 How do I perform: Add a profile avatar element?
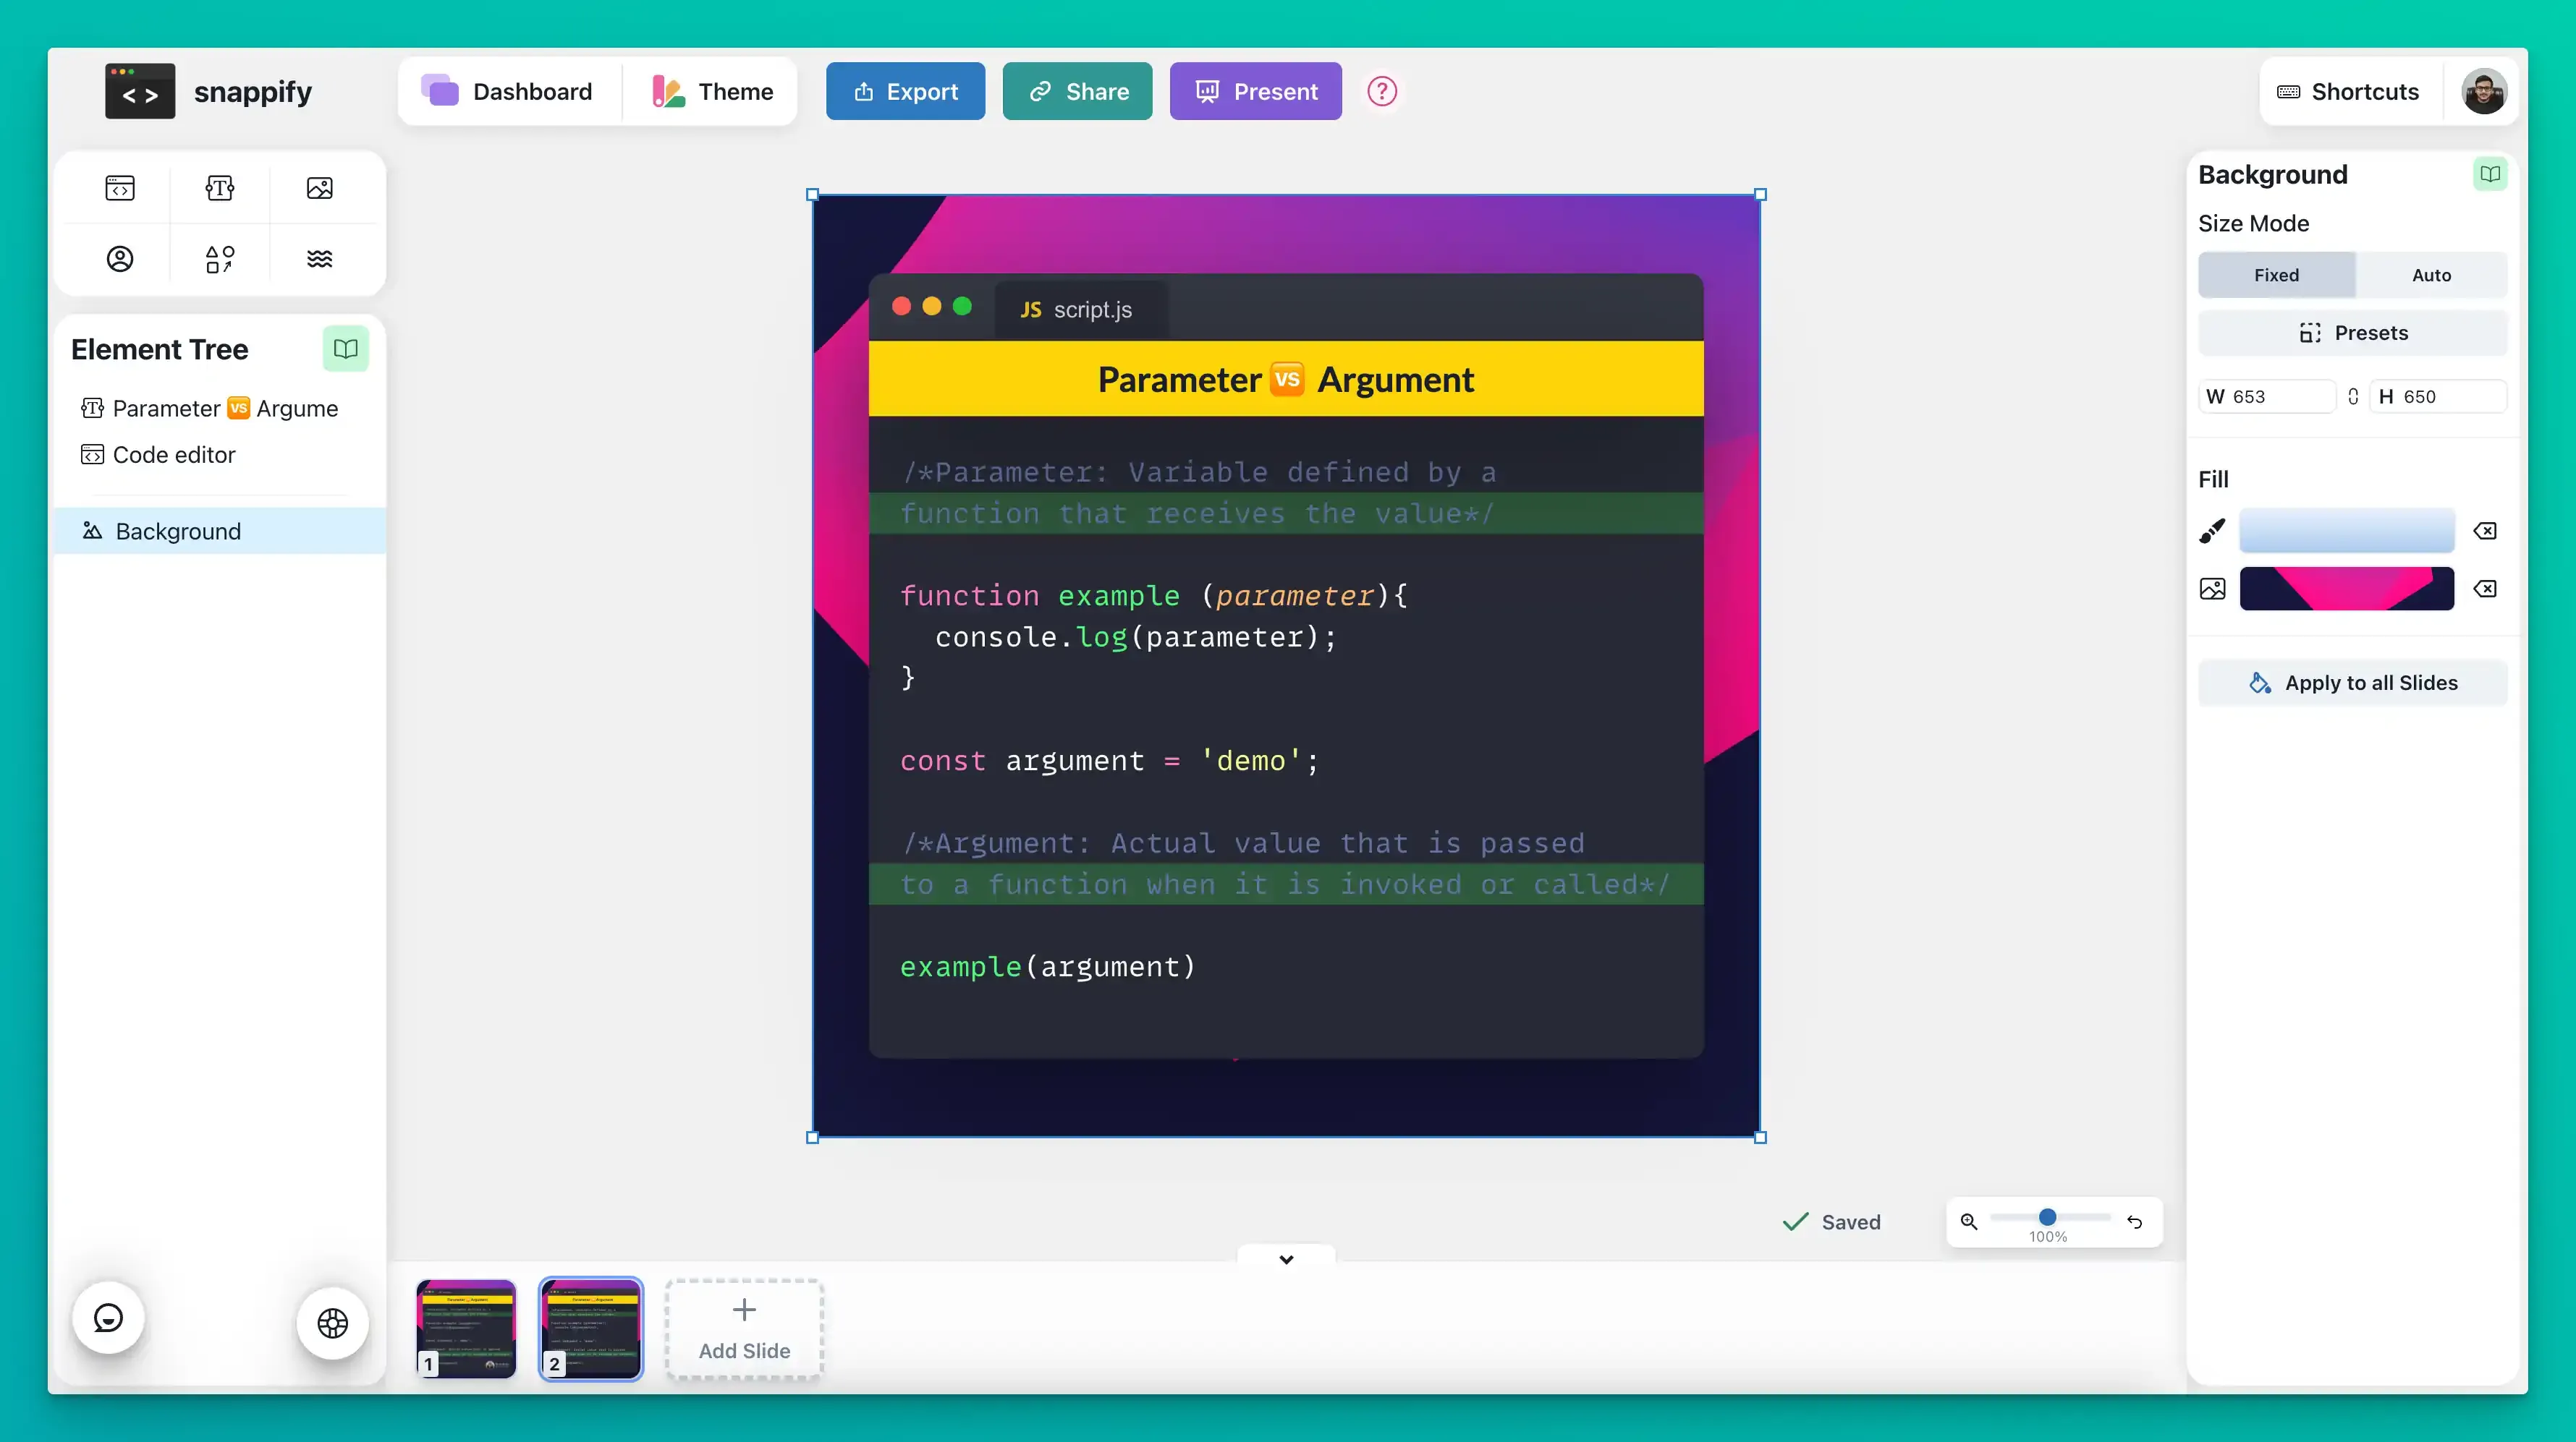point(120,259)
